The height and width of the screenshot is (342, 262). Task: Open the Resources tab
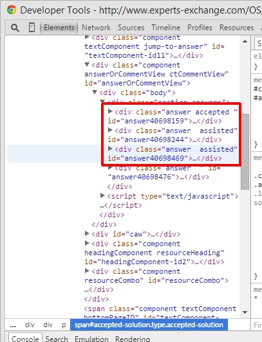[x=237, y=28]
